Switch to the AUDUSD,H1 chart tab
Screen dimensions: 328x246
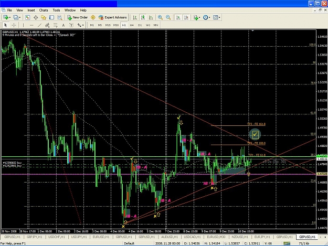click(169, 237)
